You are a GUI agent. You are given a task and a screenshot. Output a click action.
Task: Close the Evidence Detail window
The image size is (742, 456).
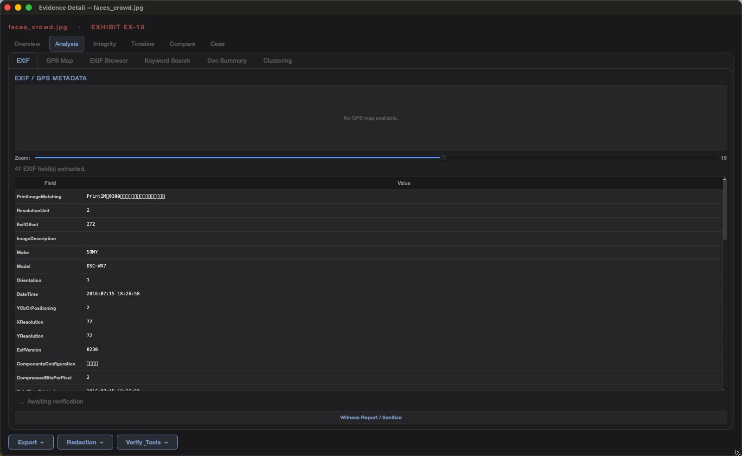click(7, 7)
